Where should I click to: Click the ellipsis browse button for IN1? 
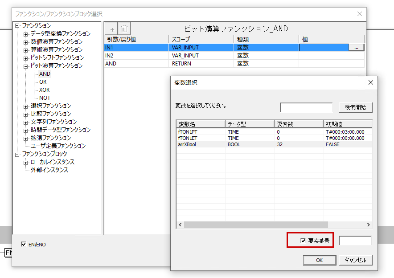(356, 47)
